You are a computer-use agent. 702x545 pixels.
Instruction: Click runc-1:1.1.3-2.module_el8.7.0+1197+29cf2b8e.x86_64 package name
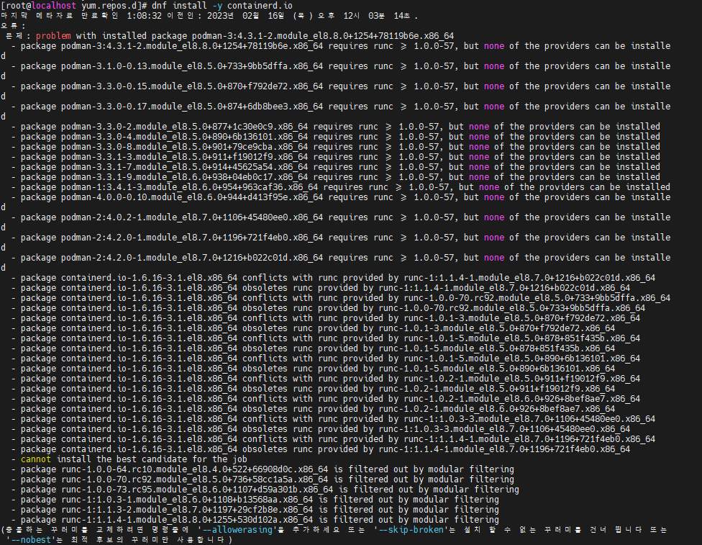[x=187, y=510]
